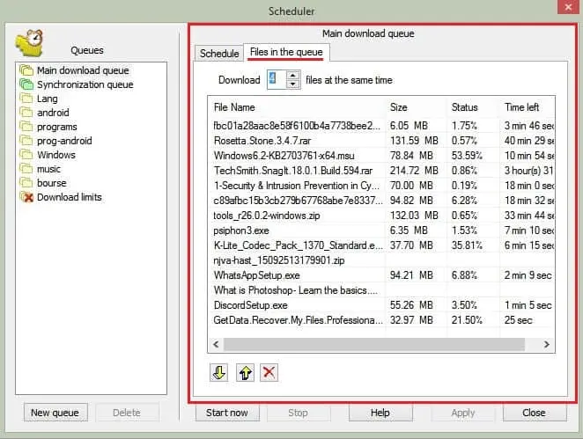Switch to the Schedule tab
This screenshot has height=439, width=583.
(x=219, y=54)
